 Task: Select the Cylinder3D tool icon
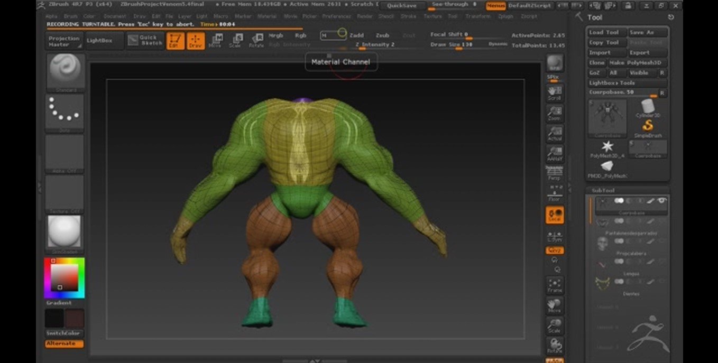pos(648,109)
